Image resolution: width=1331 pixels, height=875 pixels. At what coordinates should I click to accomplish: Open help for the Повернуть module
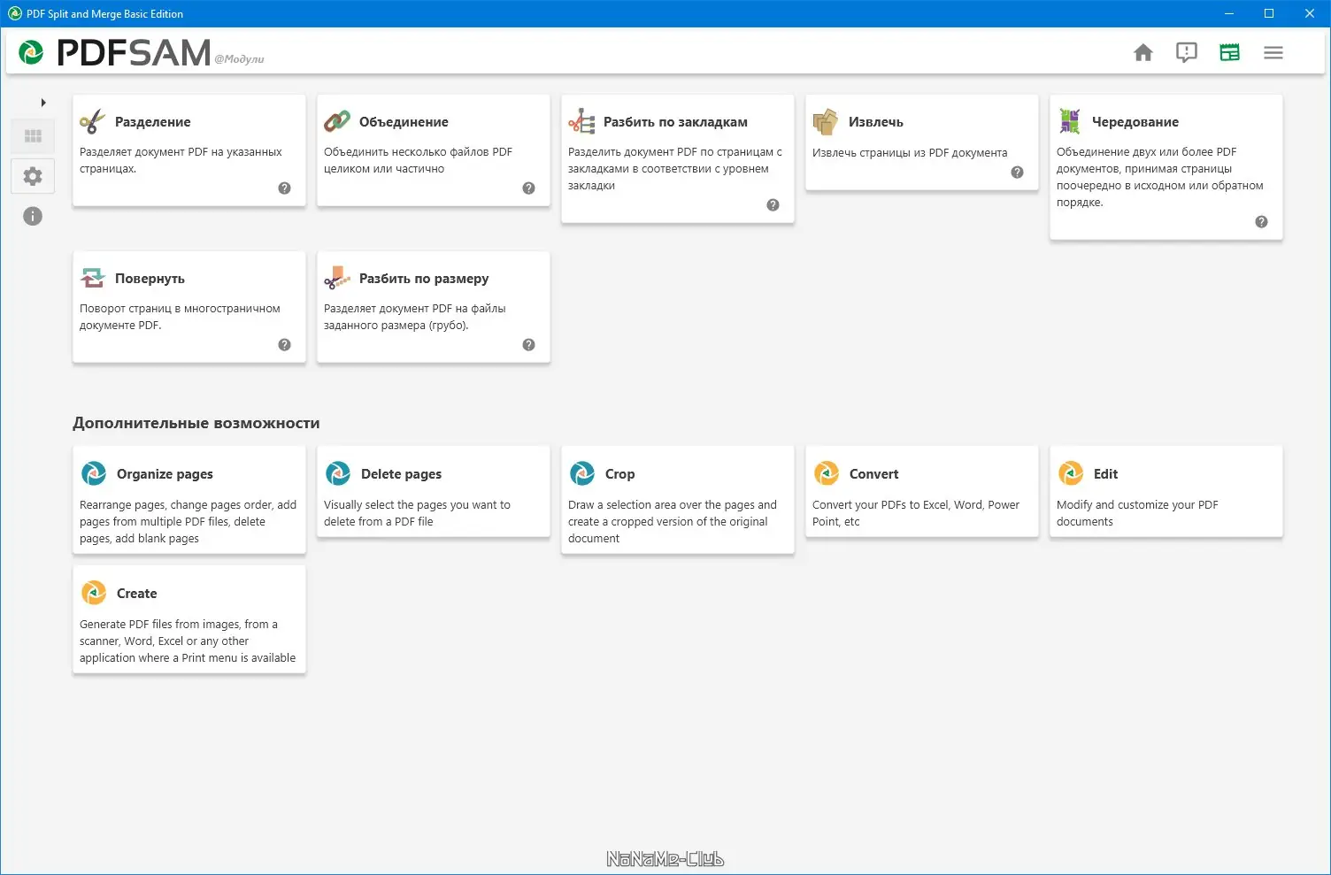click(x=284, y=345)
